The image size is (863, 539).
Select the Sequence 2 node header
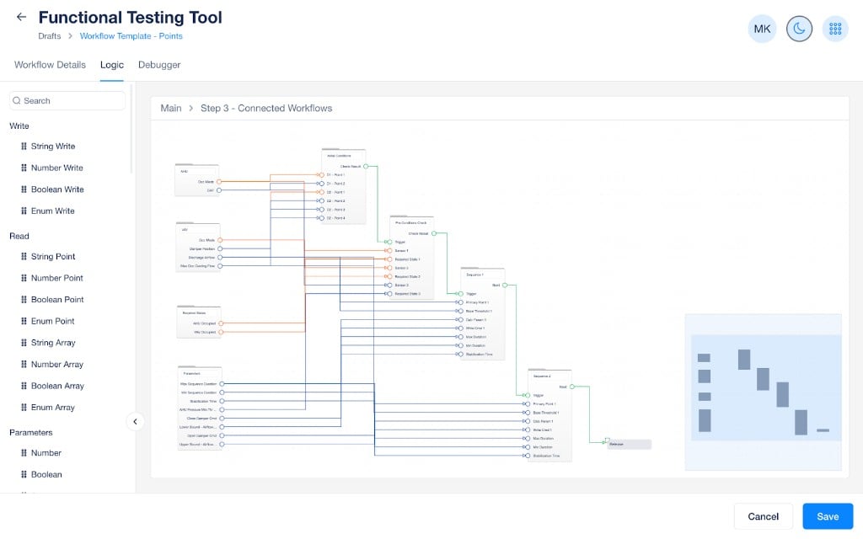point(549,376)
